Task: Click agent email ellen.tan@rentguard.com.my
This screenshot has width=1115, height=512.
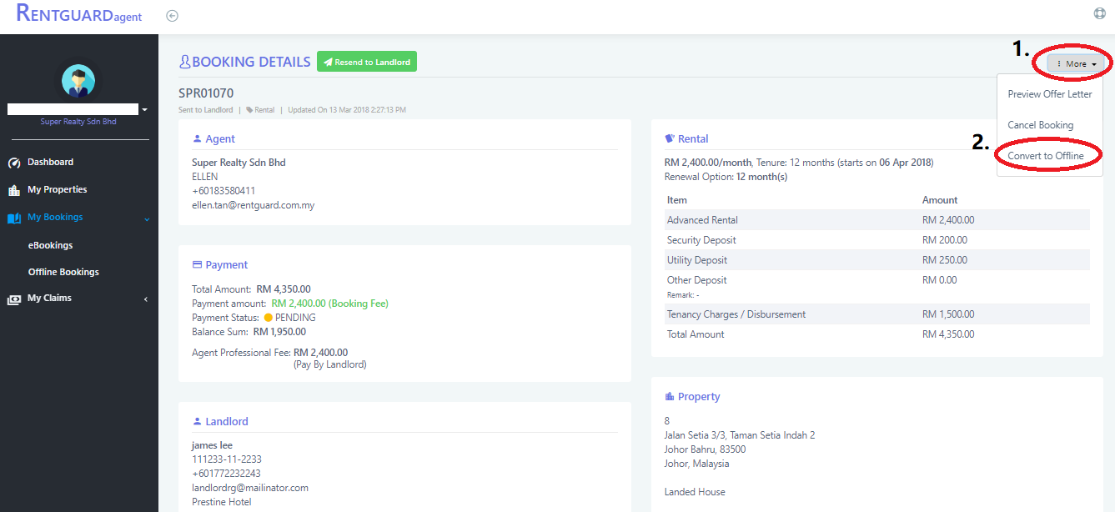Action: (253, 205)
